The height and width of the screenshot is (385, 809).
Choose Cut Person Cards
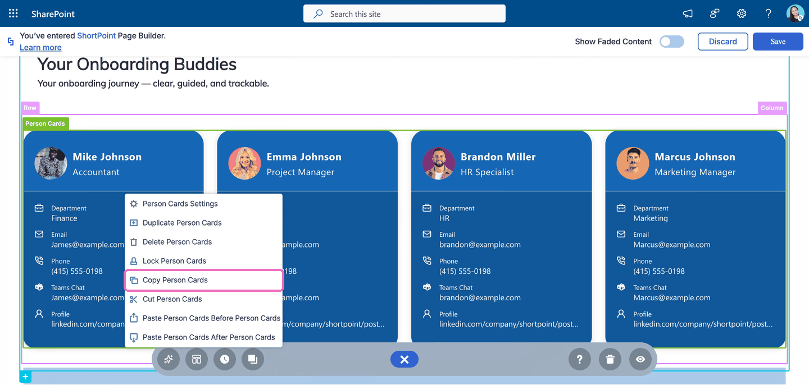click(203, 299)
